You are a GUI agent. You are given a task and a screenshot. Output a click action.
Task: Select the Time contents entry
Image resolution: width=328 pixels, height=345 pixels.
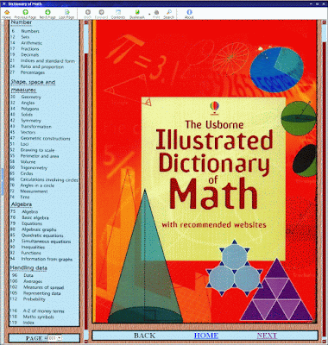coord(25,198)
